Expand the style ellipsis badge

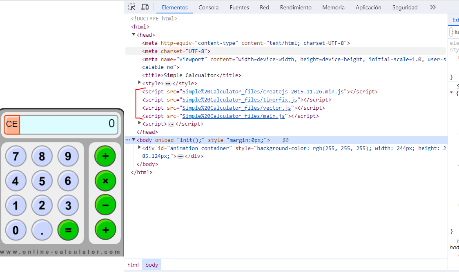(x=168, y=84)
